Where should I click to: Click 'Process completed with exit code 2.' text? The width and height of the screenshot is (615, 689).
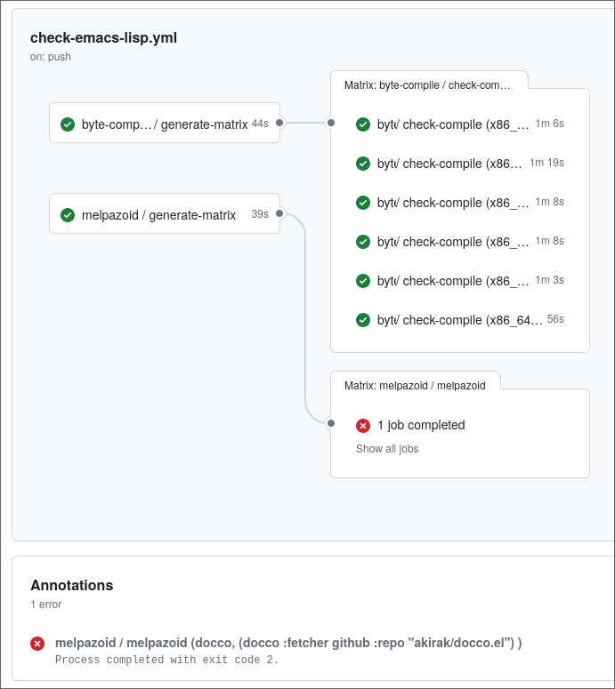pyautogui.click(x=166, y=660)
